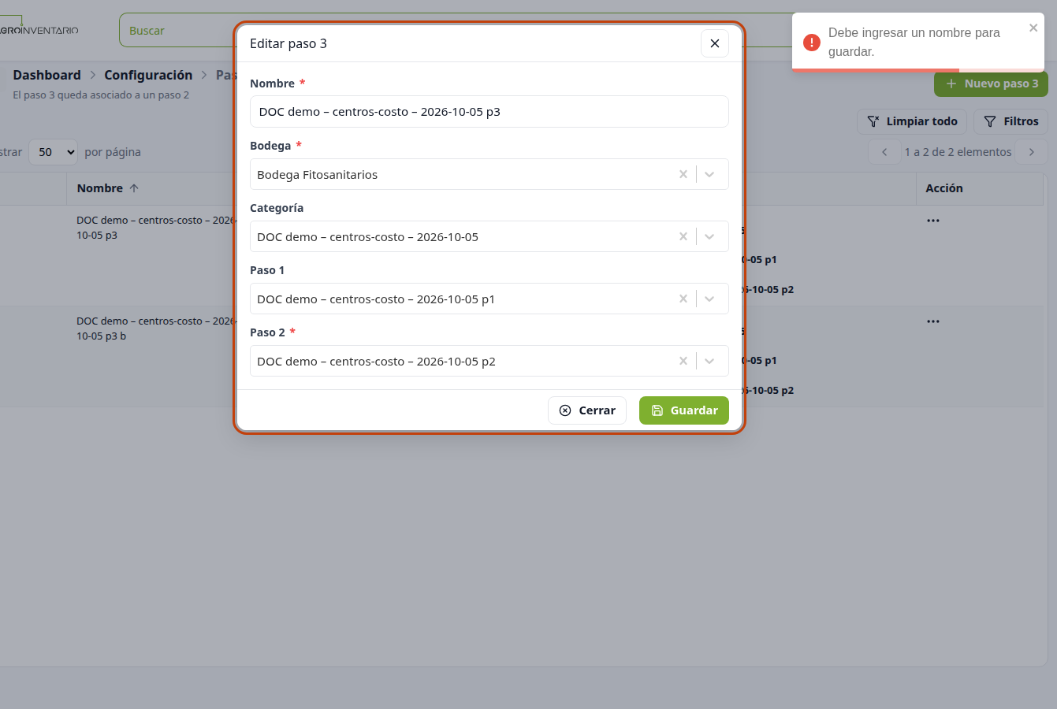Expand the Paso 1 dropdown
Screen dimensions: 1057x709
tap(710, 299)
